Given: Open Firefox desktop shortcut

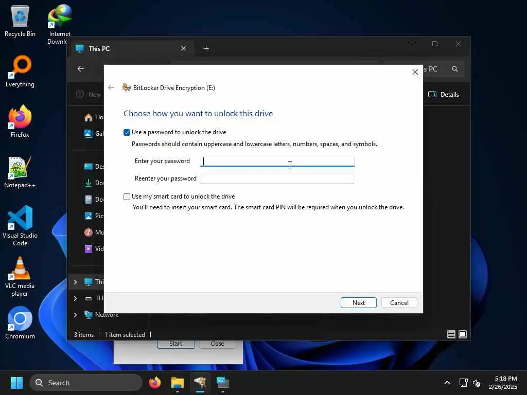Looking at the screenshot, I should pos(20,121).
